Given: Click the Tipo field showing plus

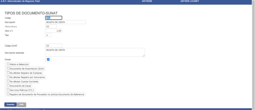Looking at the screenshot, I should tap(48, 35).
